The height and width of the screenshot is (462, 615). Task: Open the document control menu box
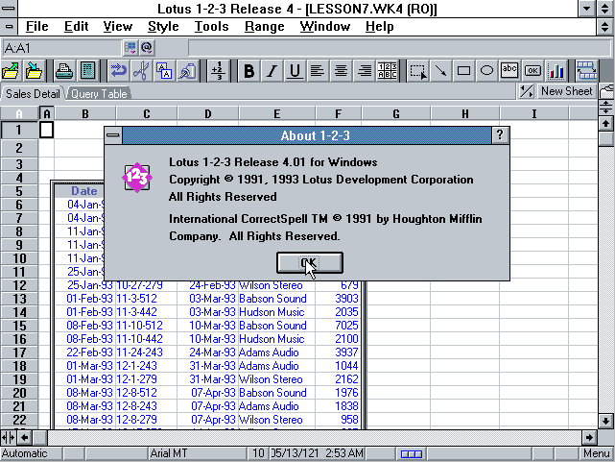click(9, 27)
